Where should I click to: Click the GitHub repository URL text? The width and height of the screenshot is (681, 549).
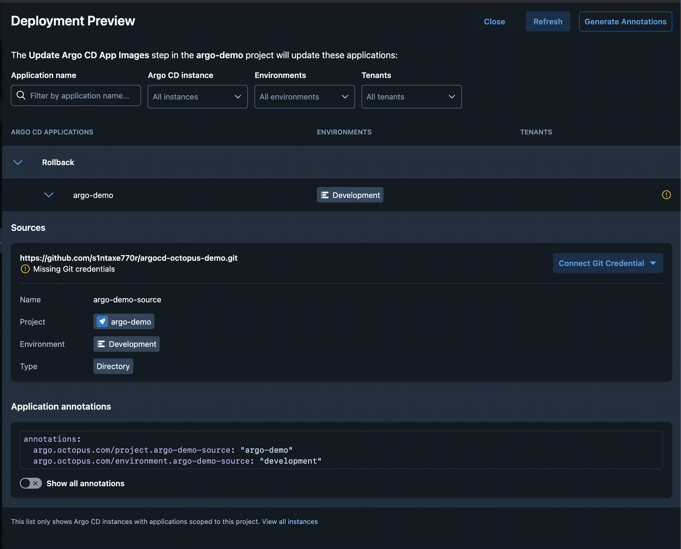click(x=129, y=258)
